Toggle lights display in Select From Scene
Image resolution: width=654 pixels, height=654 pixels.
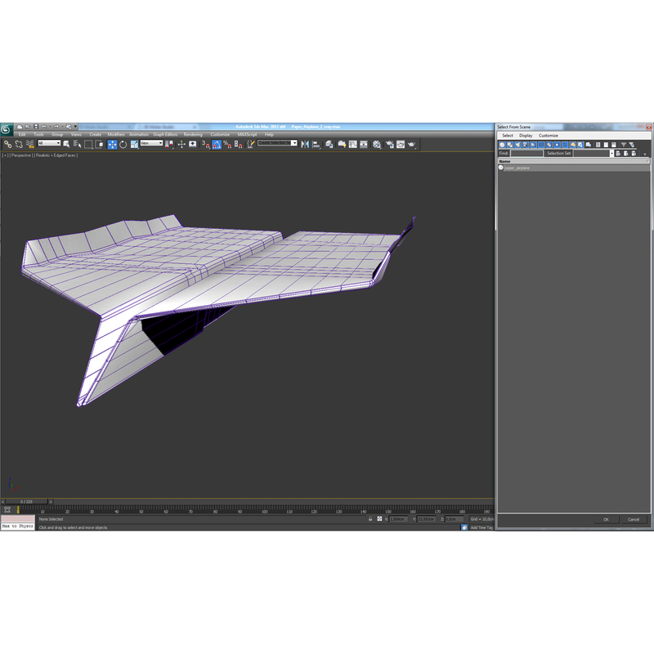click(x=517, y=144)
